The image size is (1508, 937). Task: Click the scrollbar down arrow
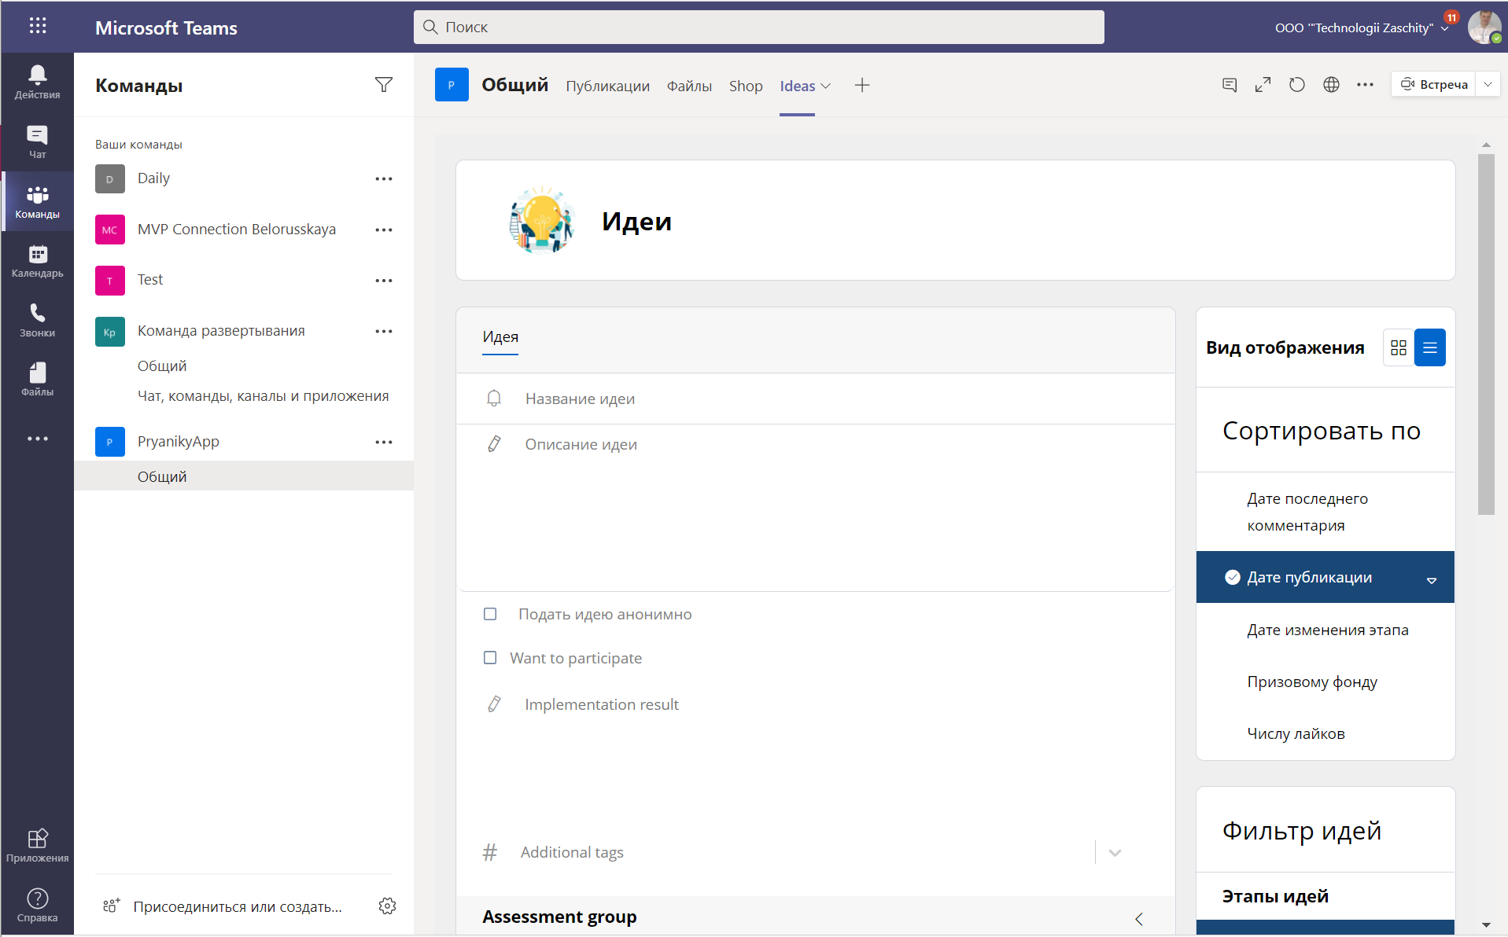[x=1486, y=924]
